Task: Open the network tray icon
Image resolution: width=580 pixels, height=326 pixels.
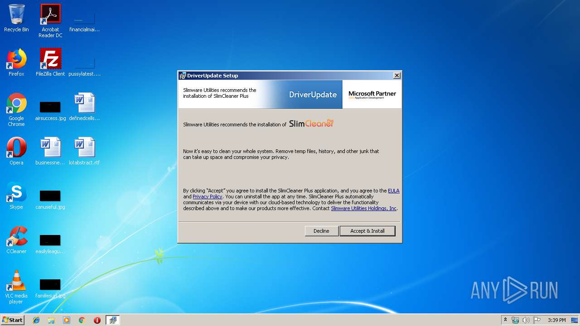Action: (515, 320)
